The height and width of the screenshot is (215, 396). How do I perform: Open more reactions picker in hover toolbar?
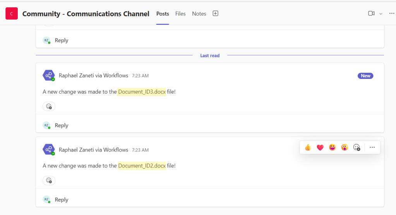(x=357, y=147)
